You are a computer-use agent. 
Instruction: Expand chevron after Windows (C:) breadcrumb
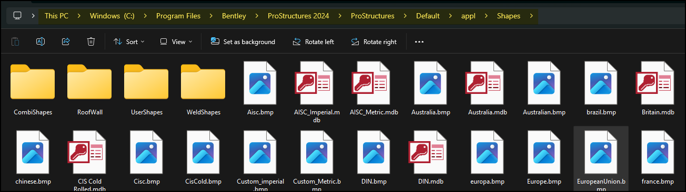pyautogui.click(x=146, y=16)
